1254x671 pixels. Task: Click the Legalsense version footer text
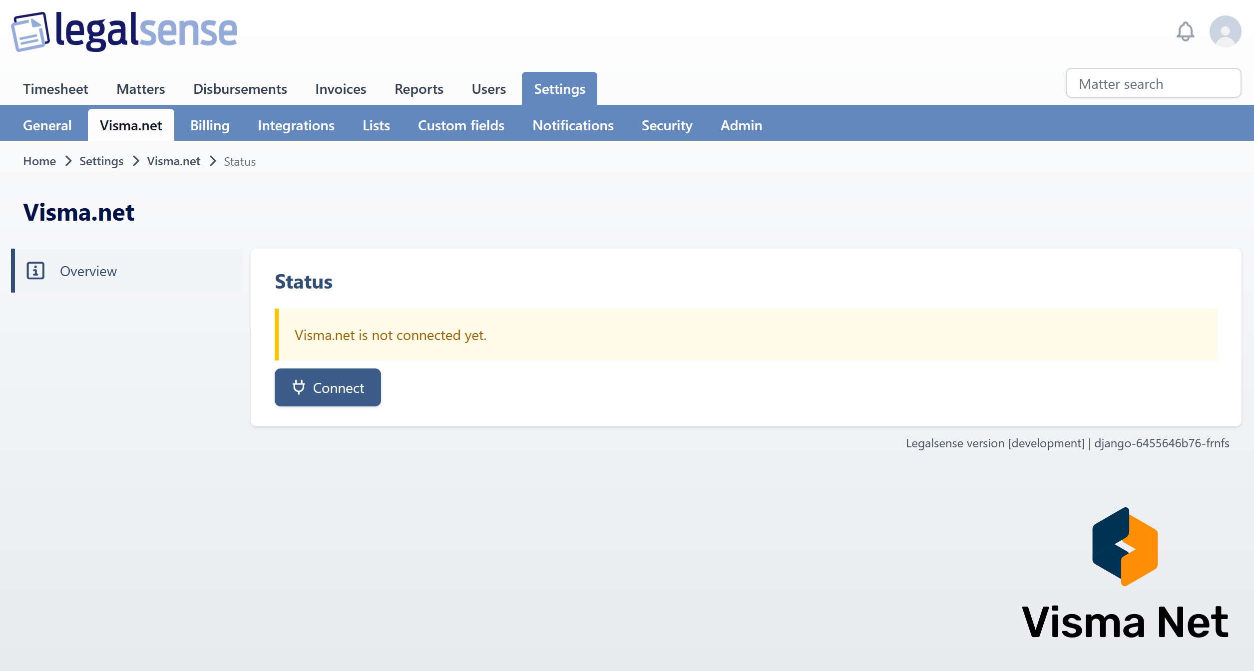tap(1067, 443)
